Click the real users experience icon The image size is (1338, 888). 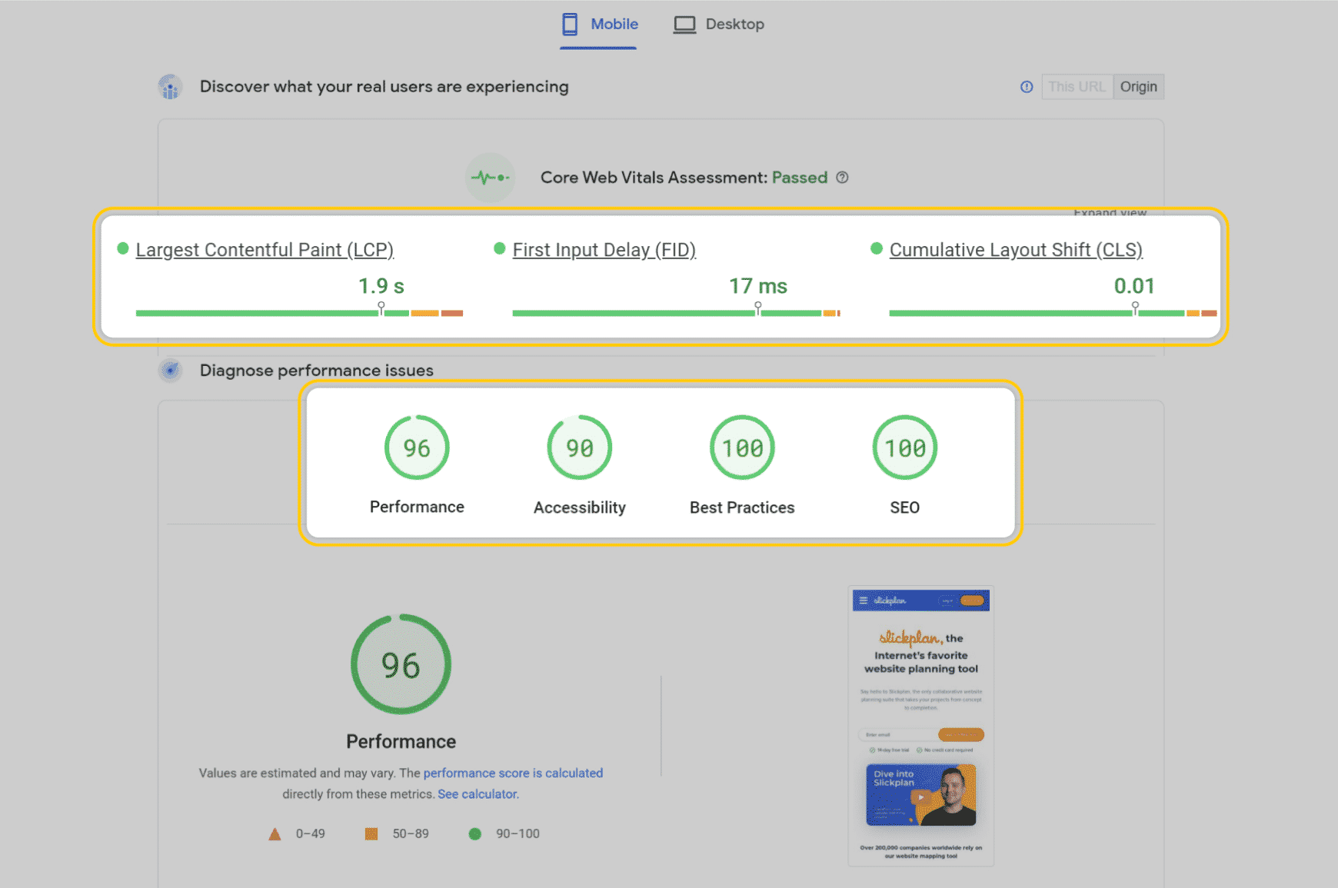170,87
